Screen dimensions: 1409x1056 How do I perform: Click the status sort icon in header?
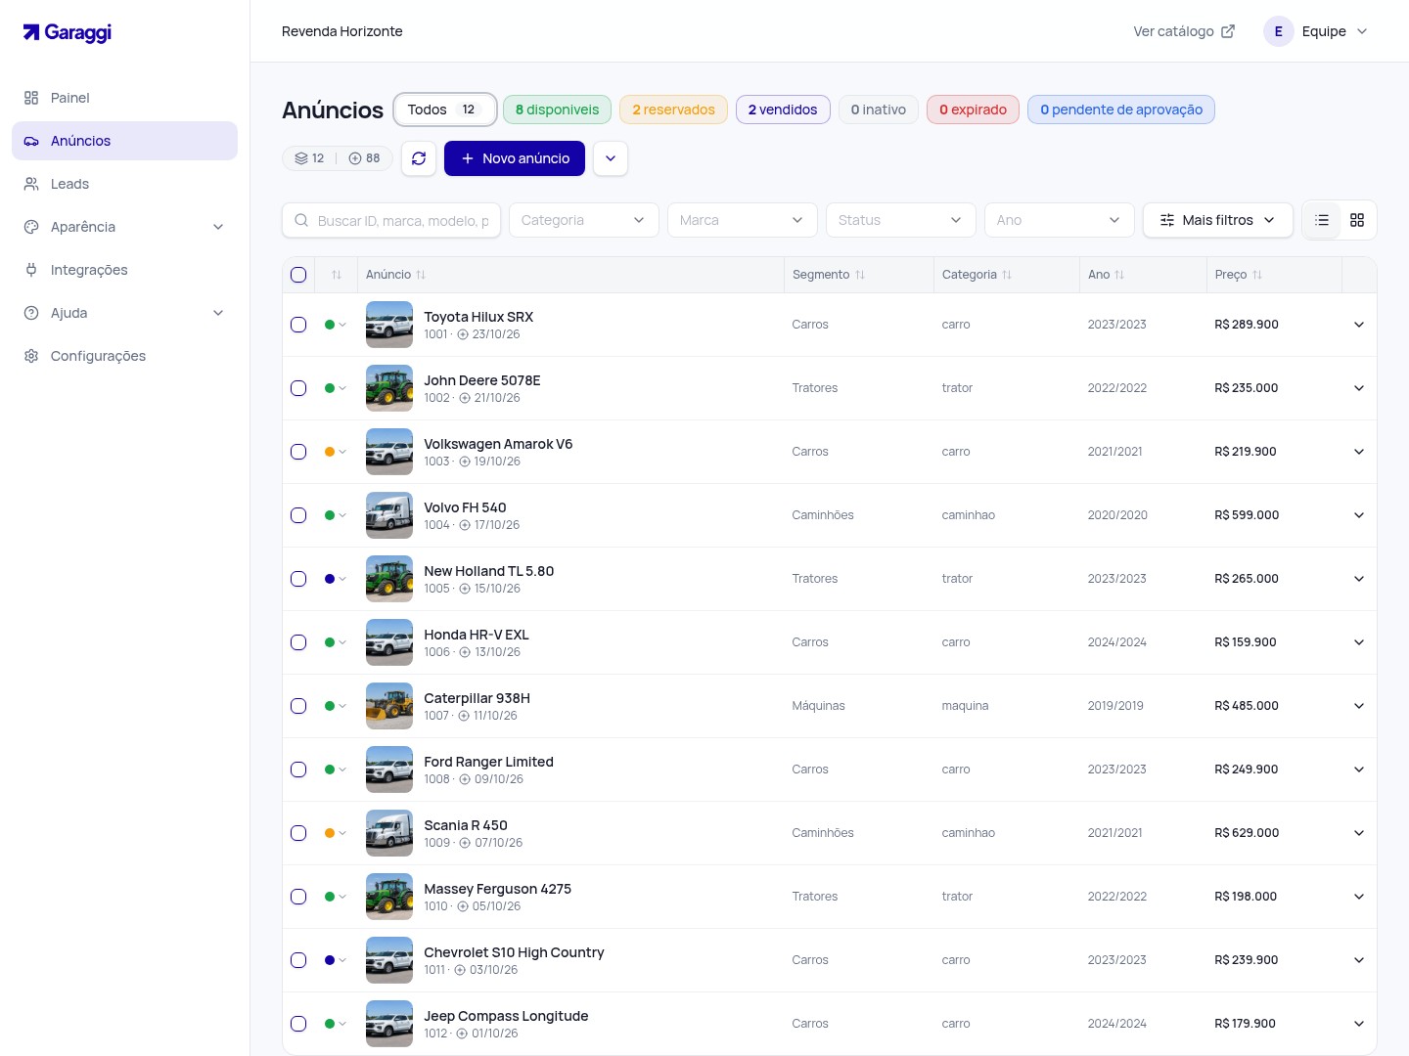point(337,275)
